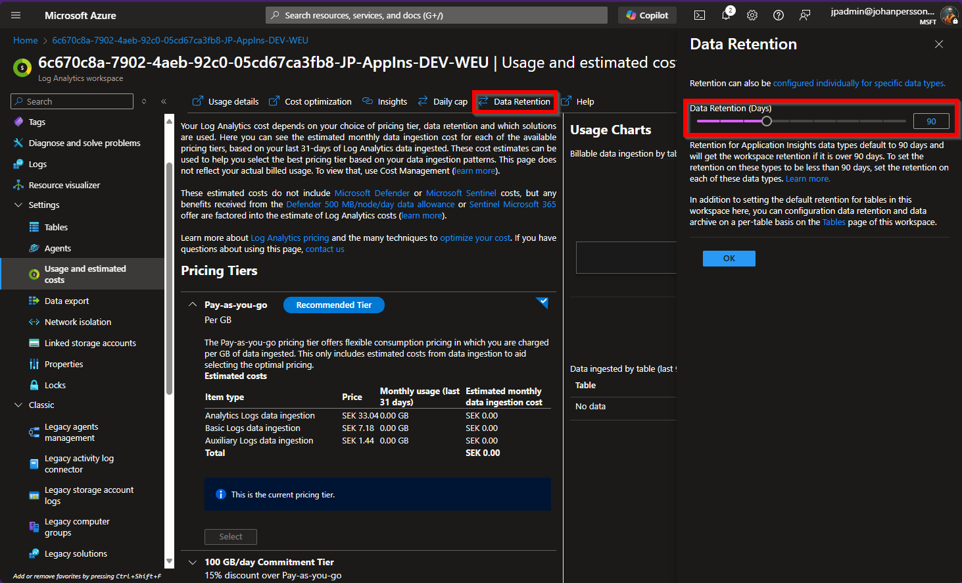Open Tags in the sidebar
This screenshot has height=583, width=962.
pyautogui.click(x=37, y=122)
